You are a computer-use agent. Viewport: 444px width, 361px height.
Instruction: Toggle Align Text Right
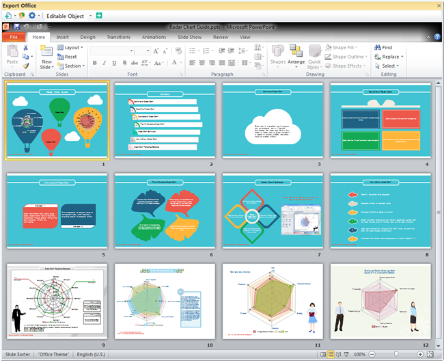click(212, 63)
